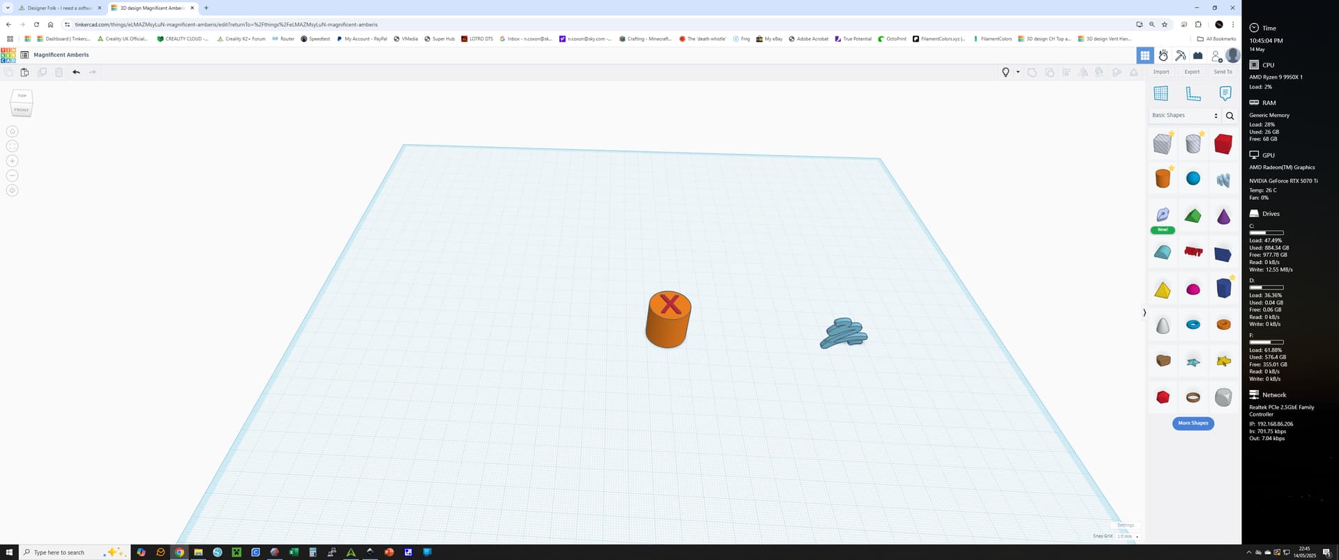Pick the yellow Star shape
1339x560 pixels.
tap(1224, 361)
